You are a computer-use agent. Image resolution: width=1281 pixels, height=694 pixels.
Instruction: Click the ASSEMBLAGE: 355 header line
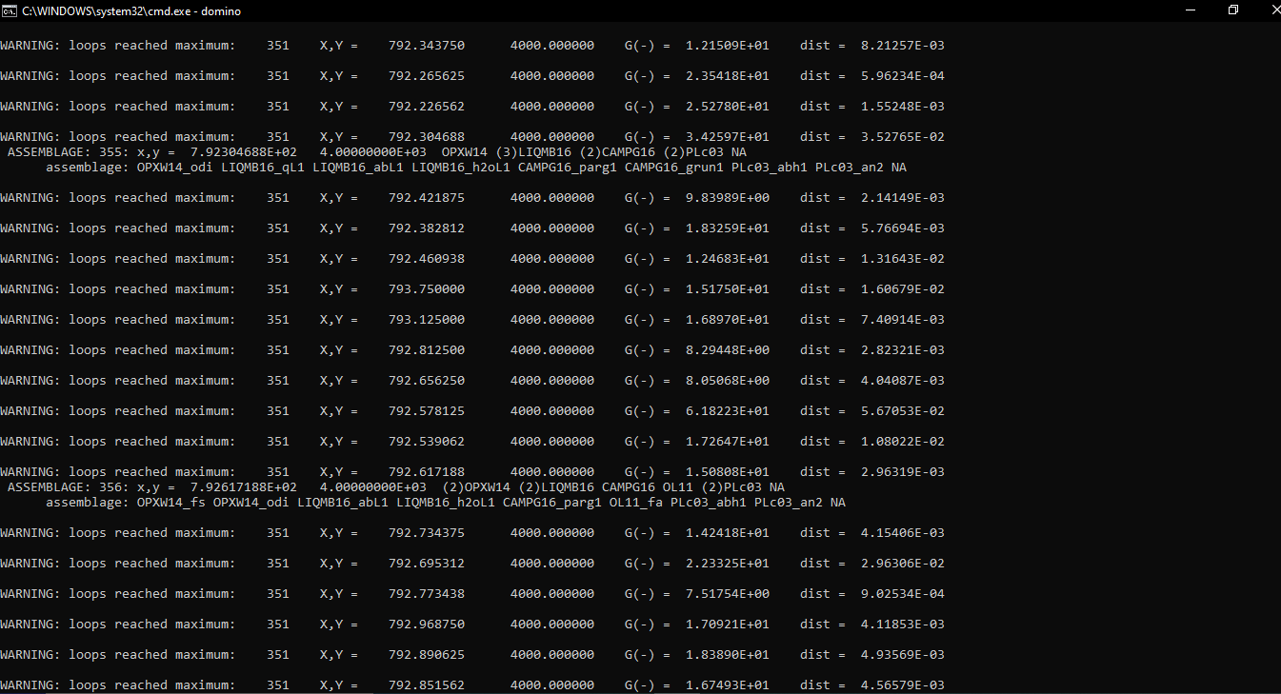pyautogui.click(x=376, y=152)
